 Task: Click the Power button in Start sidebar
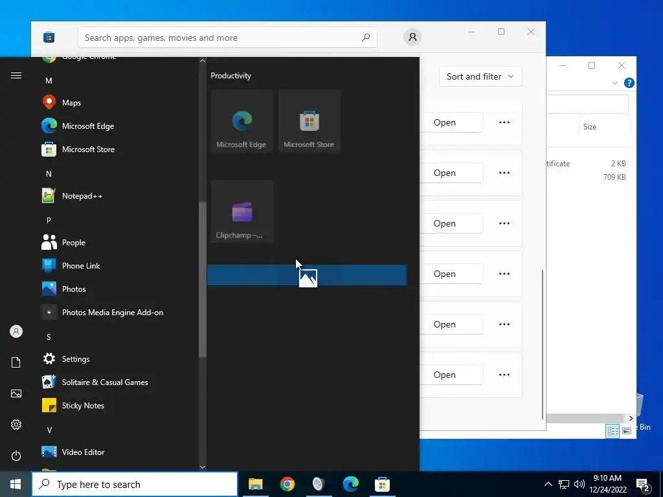(x=16, y=456)
